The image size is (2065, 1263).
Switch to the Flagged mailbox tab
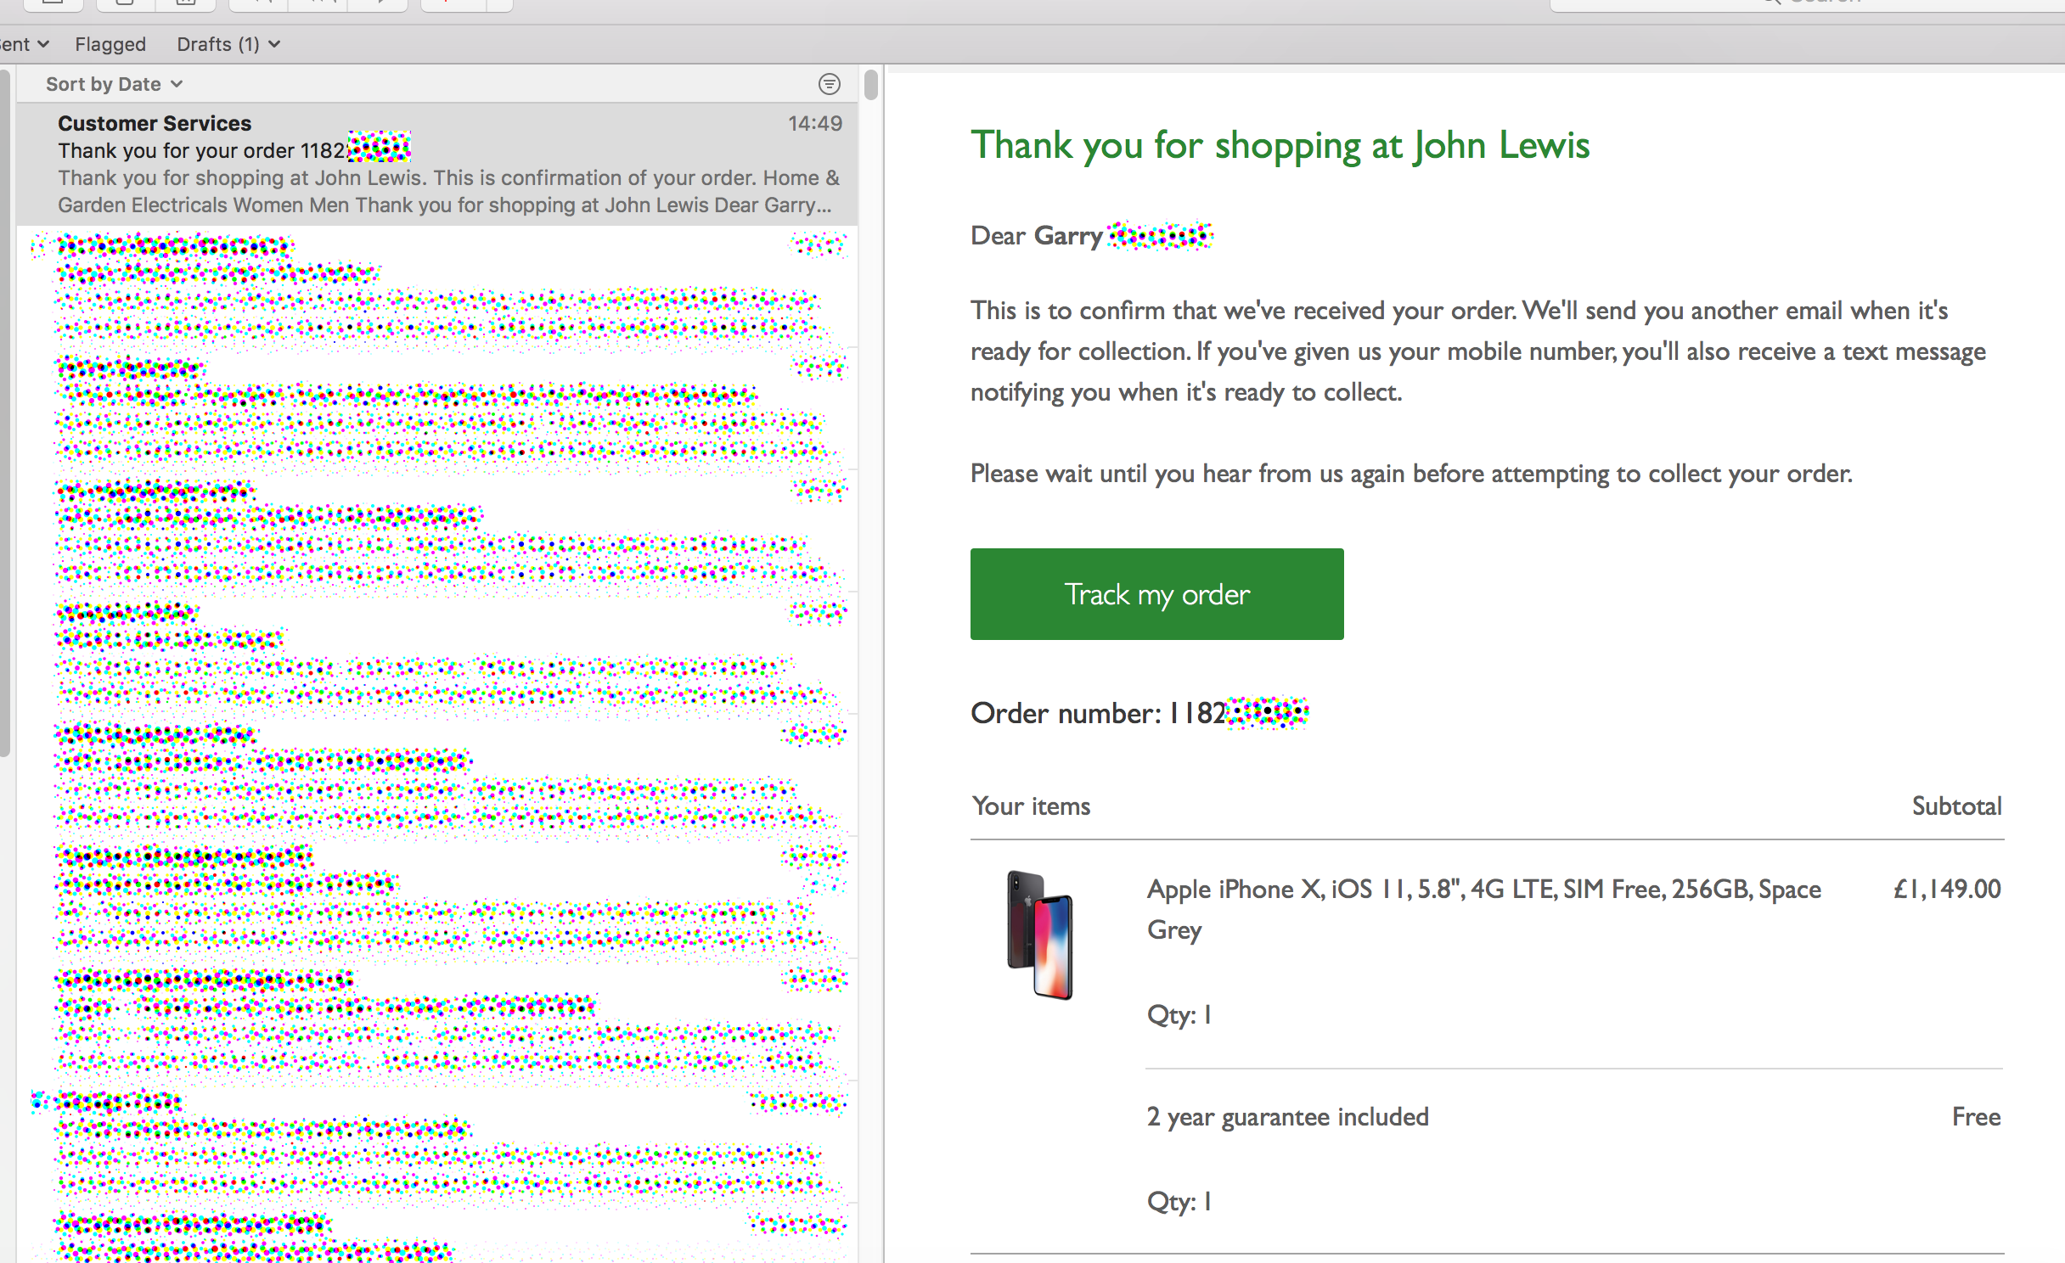tap(110, 44)
